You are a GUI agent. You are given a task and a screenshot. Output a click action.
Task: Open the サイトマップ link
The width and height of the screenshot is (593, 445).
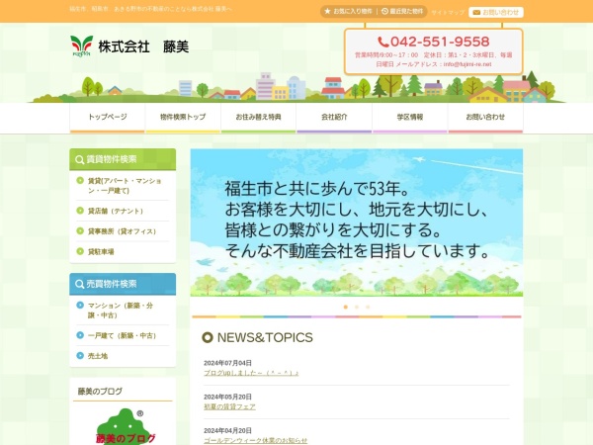pyautogui.click(x=448, y=13)
